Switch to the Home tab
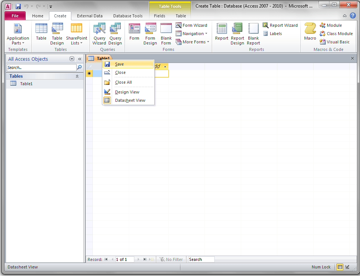Viewport: 360px width, 276px height. pos(38,16)
